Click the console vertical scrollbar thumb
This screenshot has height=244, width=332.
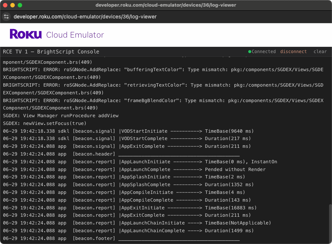click(330, 223)
